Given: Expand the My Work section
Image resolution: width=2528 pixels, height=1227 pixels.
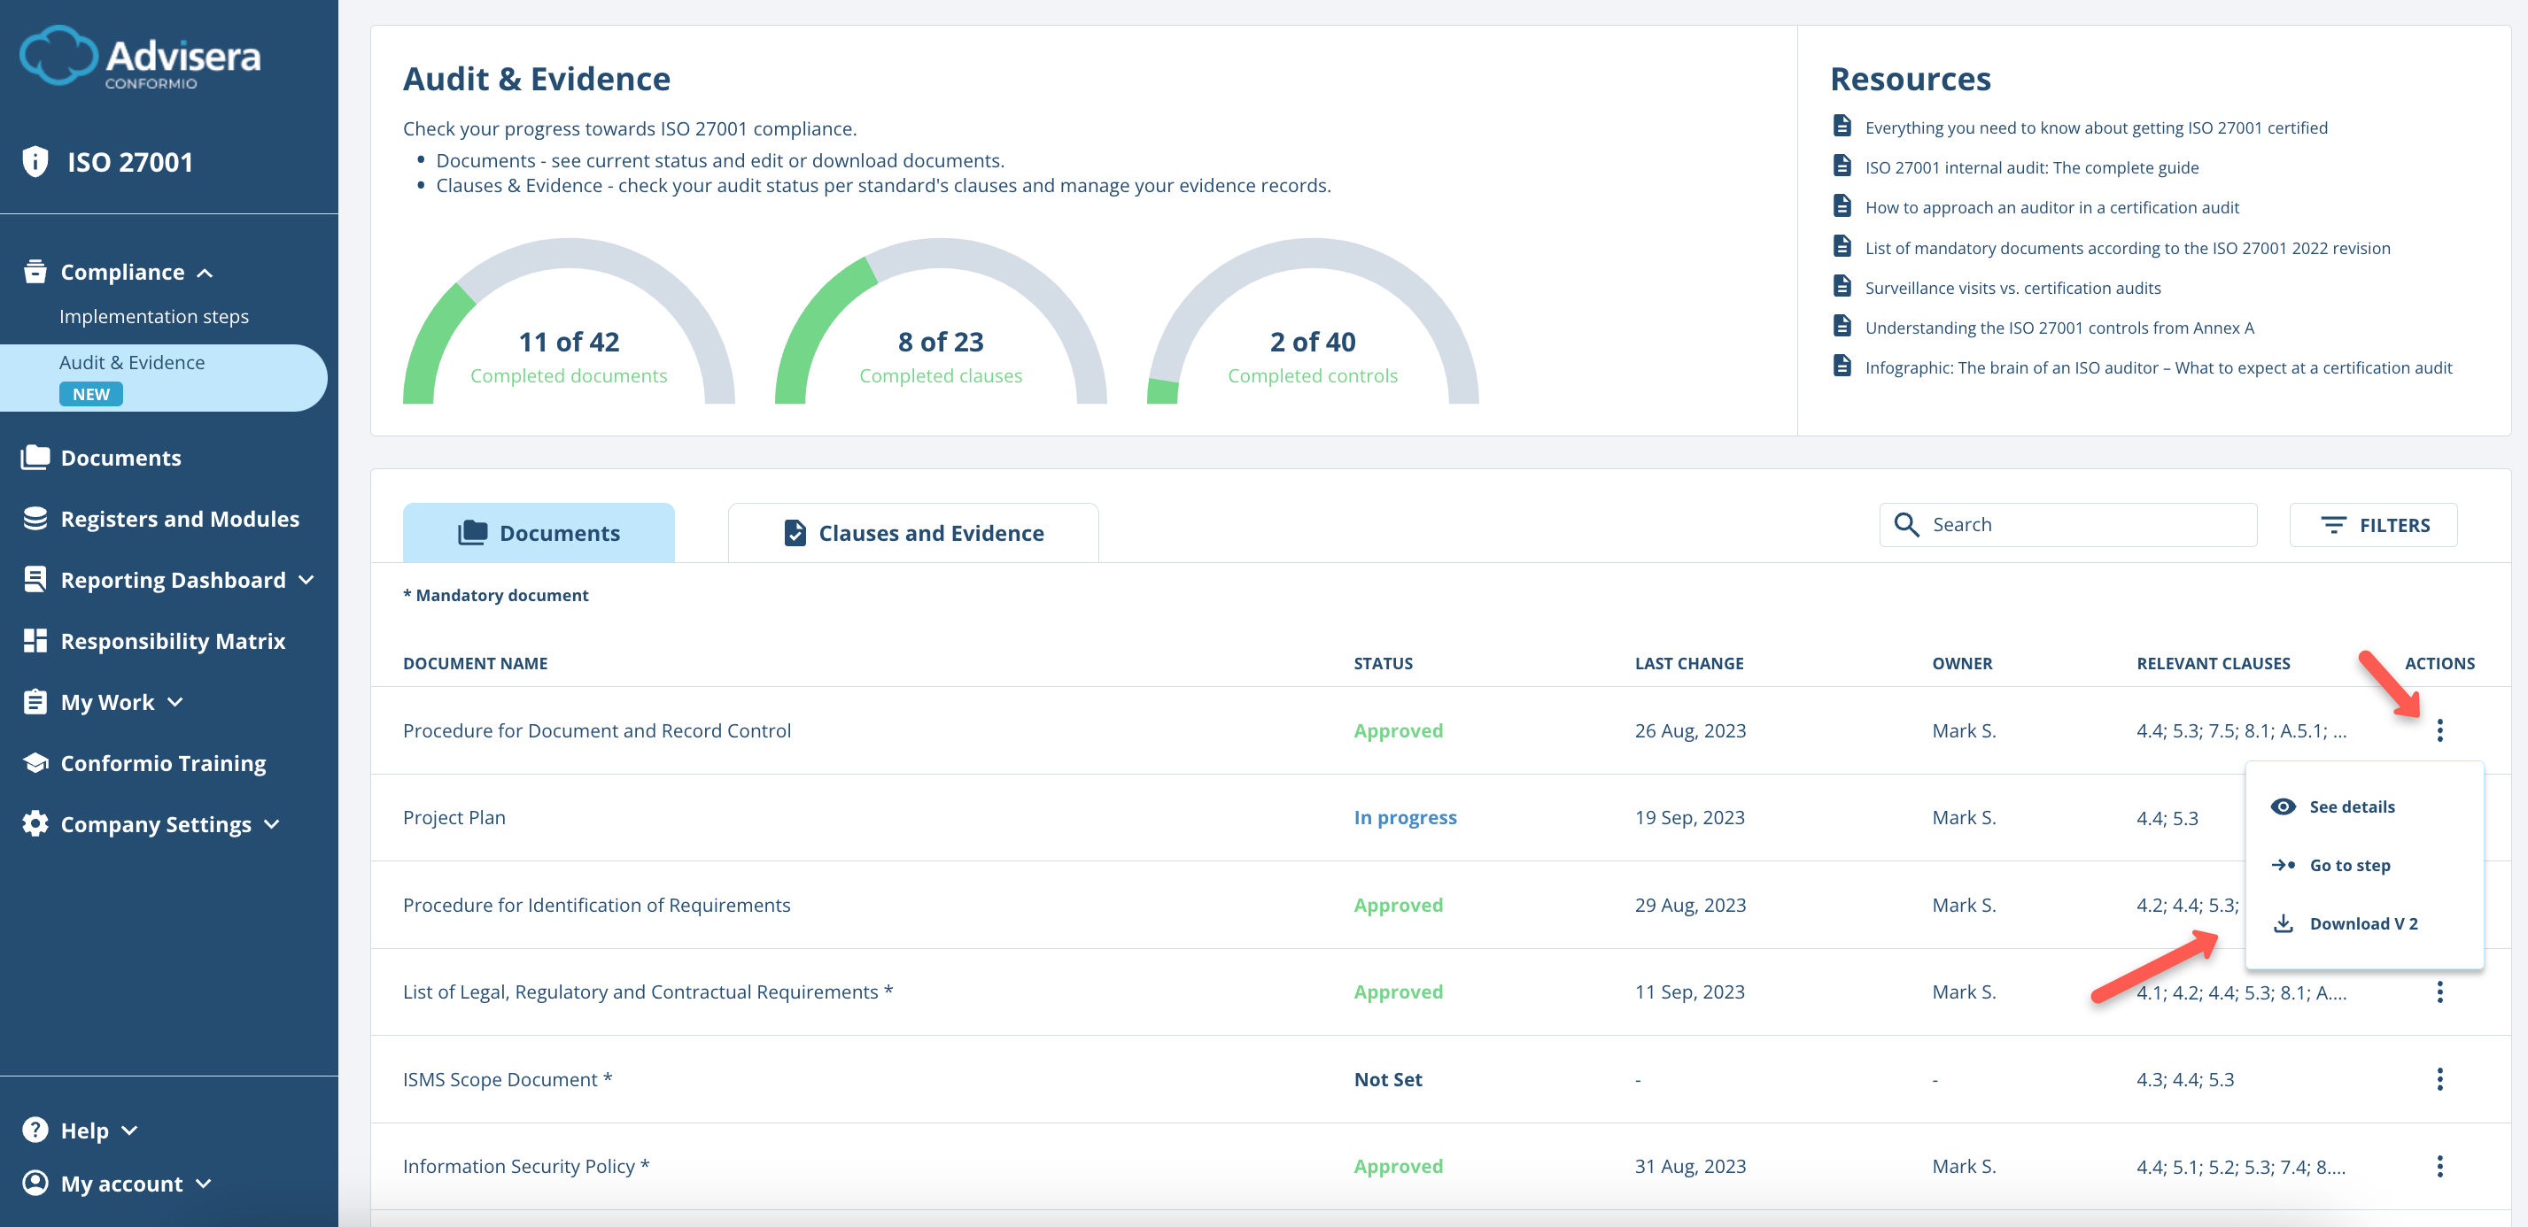Looking at the screenshot, I should tap(176, 701).
